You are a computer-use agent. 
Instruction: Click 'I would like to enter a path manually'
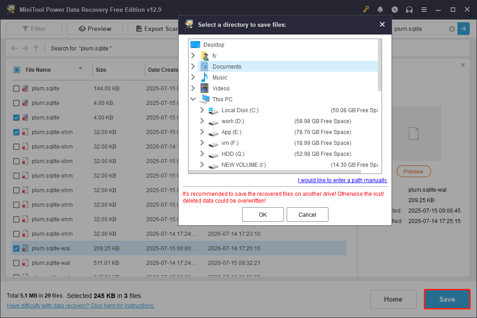click(343, 180)
